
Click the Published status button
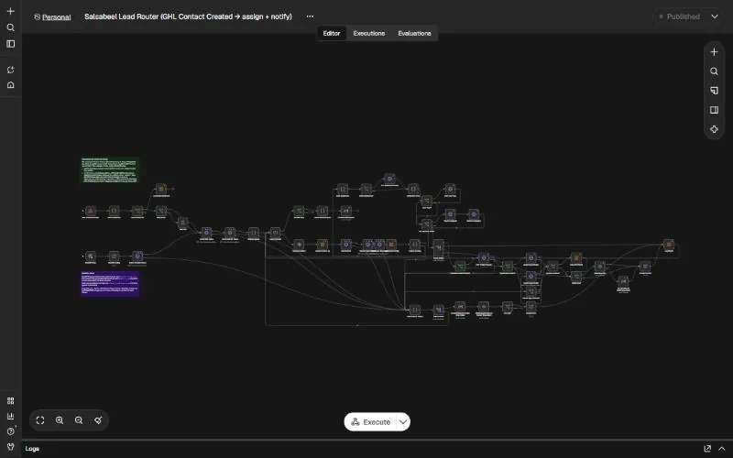[679, 16]
